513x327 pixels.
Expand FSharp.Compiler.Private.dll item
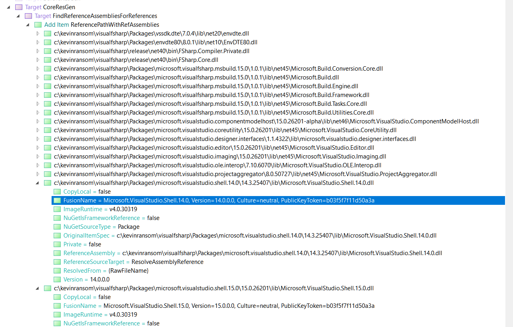(x=38, y=51)
